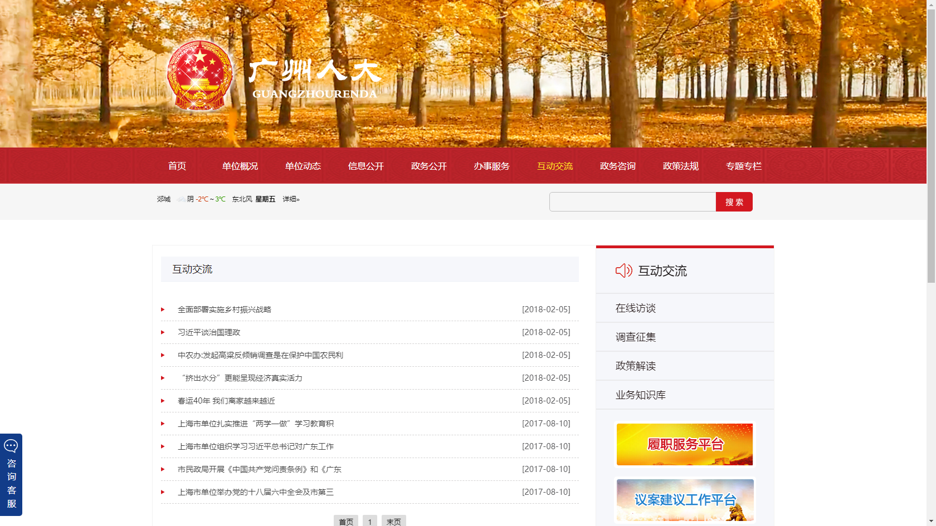Open the 履职服务平台 banner
936x526 pixels.
click(x=685, y=444)
